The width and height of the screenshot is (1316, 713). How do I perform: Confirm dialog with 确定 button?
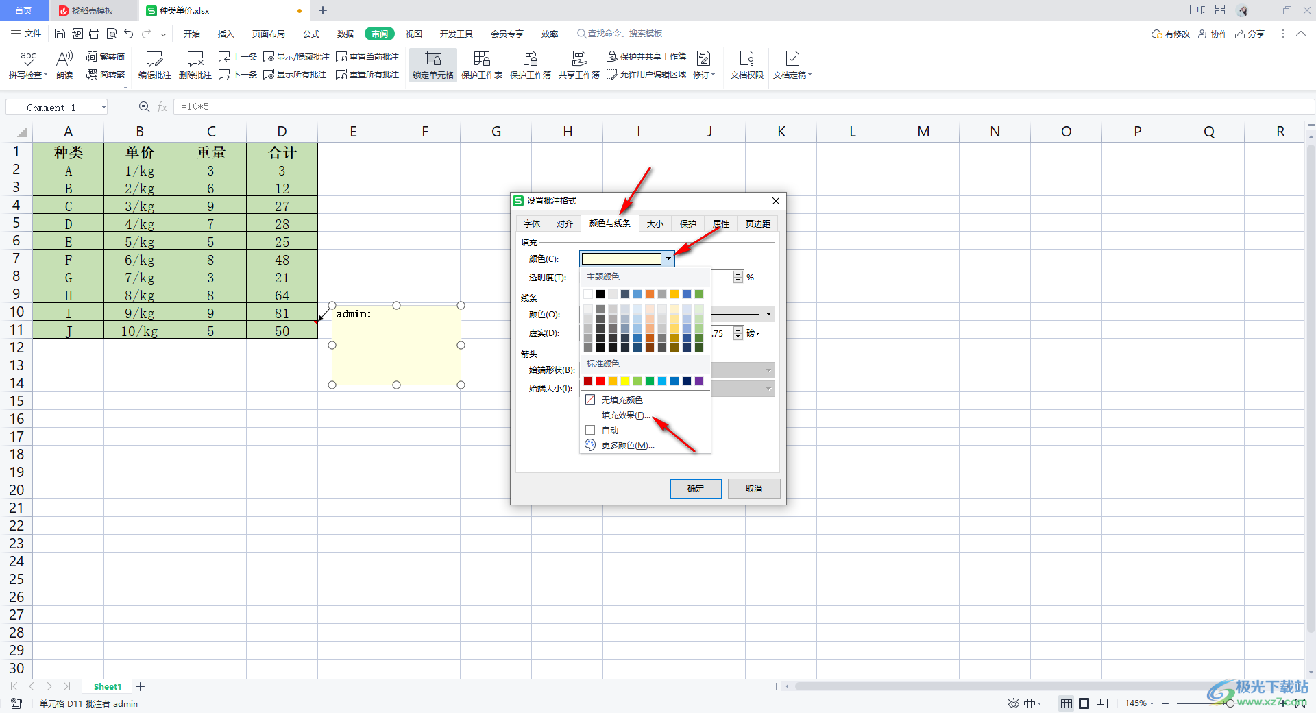[696, 488]
